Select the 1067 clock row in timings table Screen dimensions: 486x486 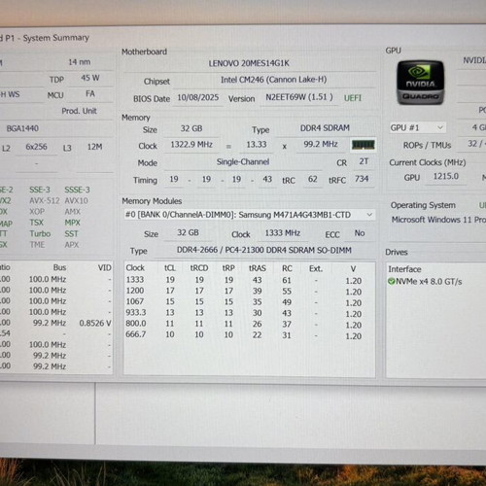244,302
